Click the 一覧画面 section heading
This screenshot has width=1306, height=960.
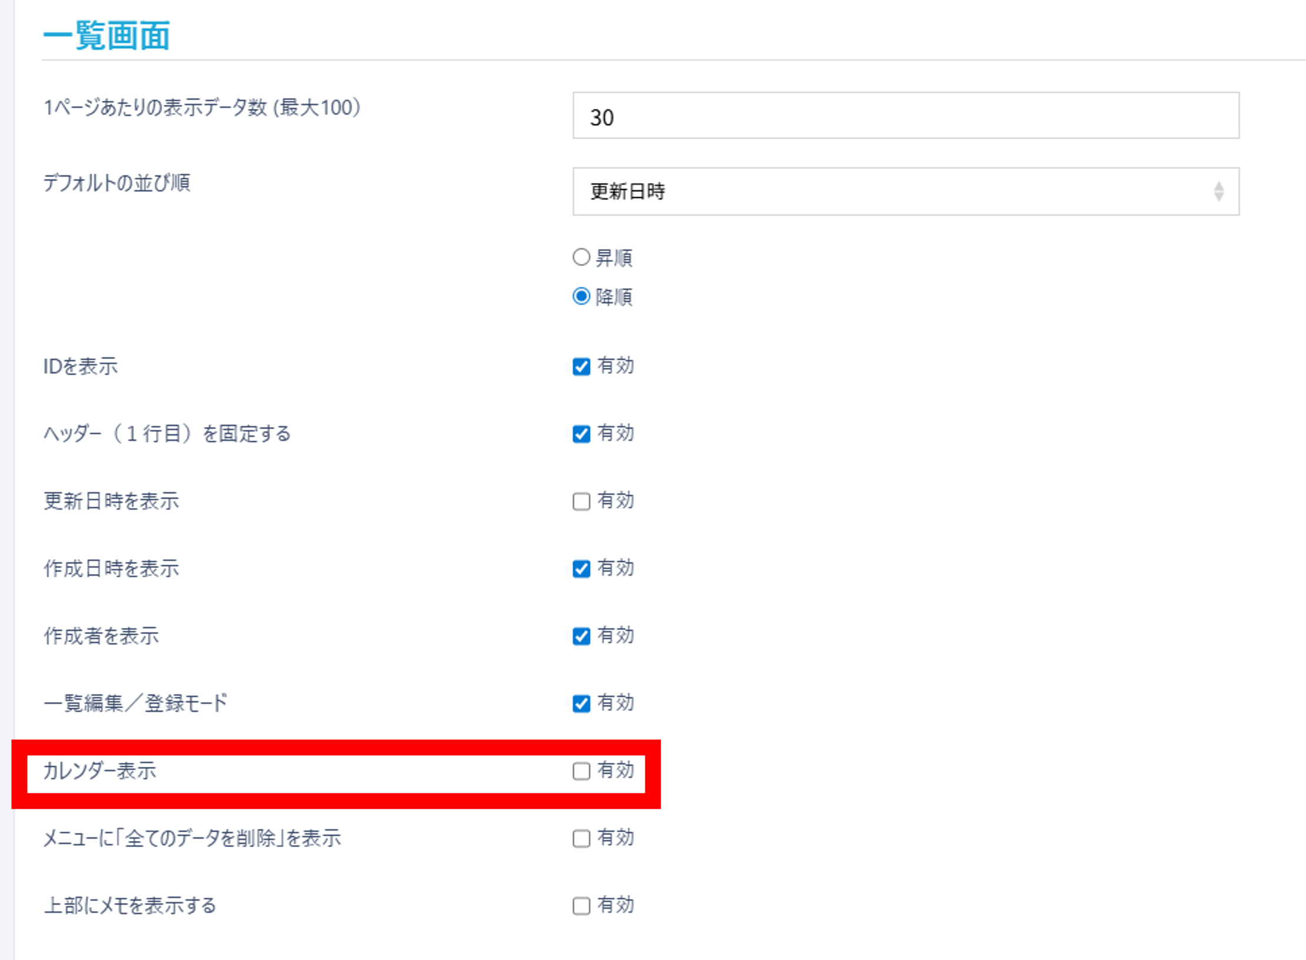coord(106,35)
